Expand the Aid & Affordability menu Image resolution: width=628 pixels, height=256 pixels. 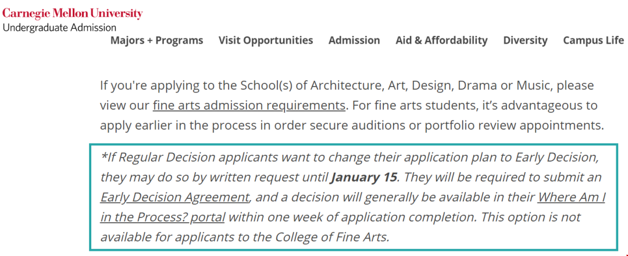441,41
